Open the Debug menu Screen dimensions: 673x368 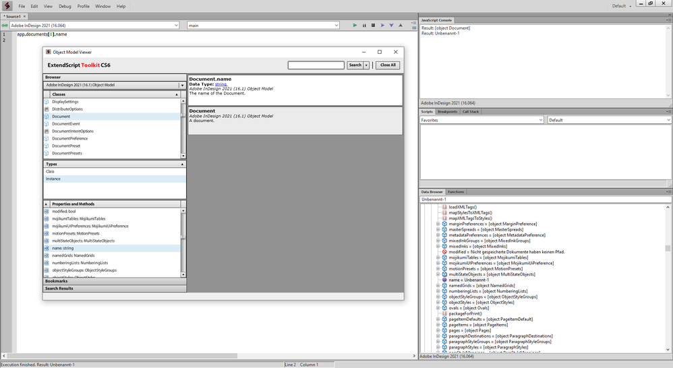pyautogui.click(x=65, y=6)
